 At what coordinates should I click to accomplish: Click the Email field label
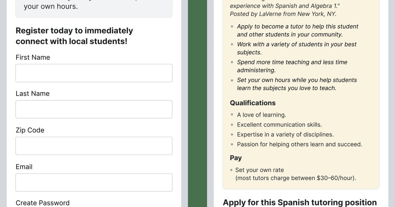click(24, 167)
